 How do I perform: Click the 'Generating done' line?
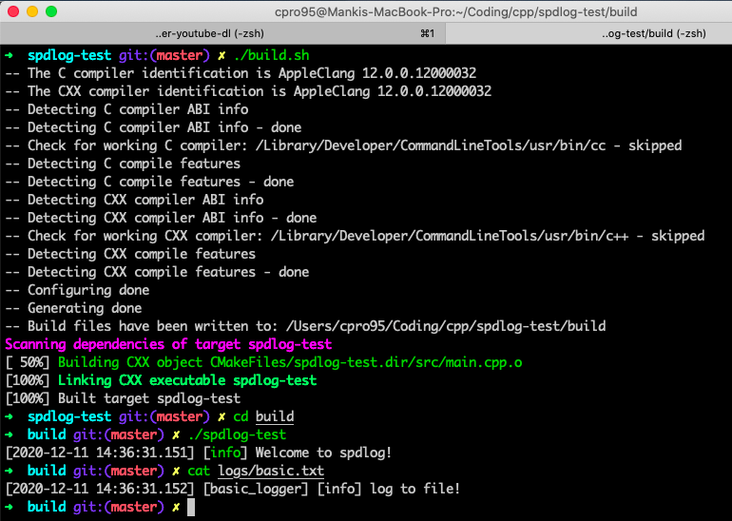(x=73, y=308)
